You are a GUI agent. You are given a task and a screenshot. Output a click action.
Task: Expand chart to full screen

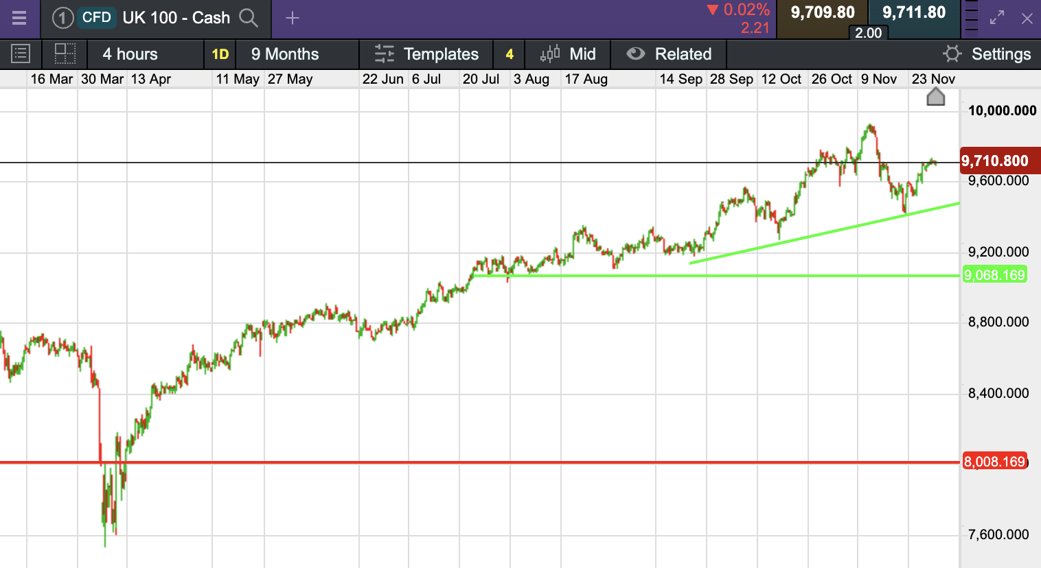pos(997,18)
